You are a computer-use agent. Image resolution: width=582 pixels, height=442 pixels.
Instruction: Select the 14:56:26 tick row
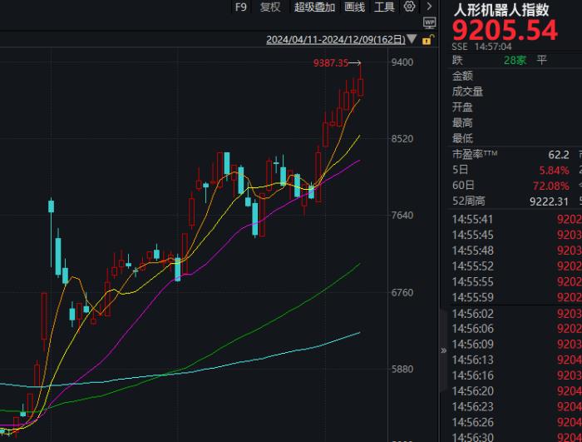pos(515,422)
